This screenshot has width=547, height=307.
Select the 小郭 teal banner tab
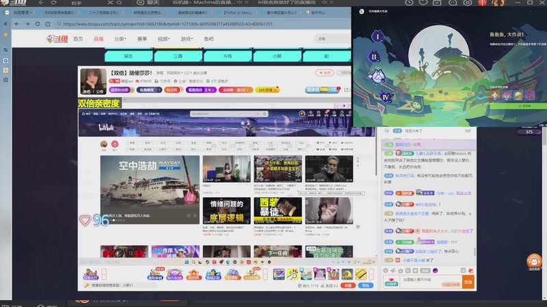tap(277, 56)
